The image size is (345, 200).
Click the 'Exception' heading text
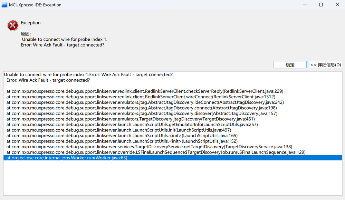tap(31, 23)
